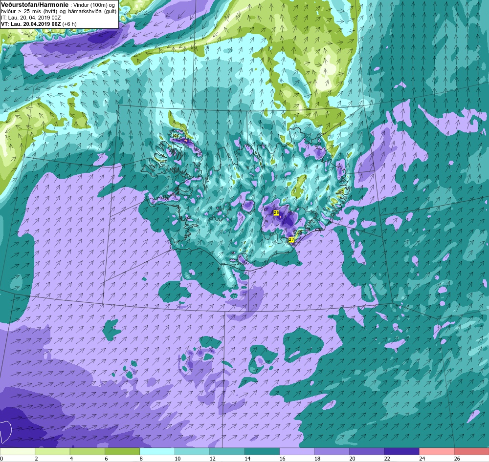Pick the medium purple 18–20 legend swatch
The width and height of the screenshot is (489, 462).
coord(332,452)
